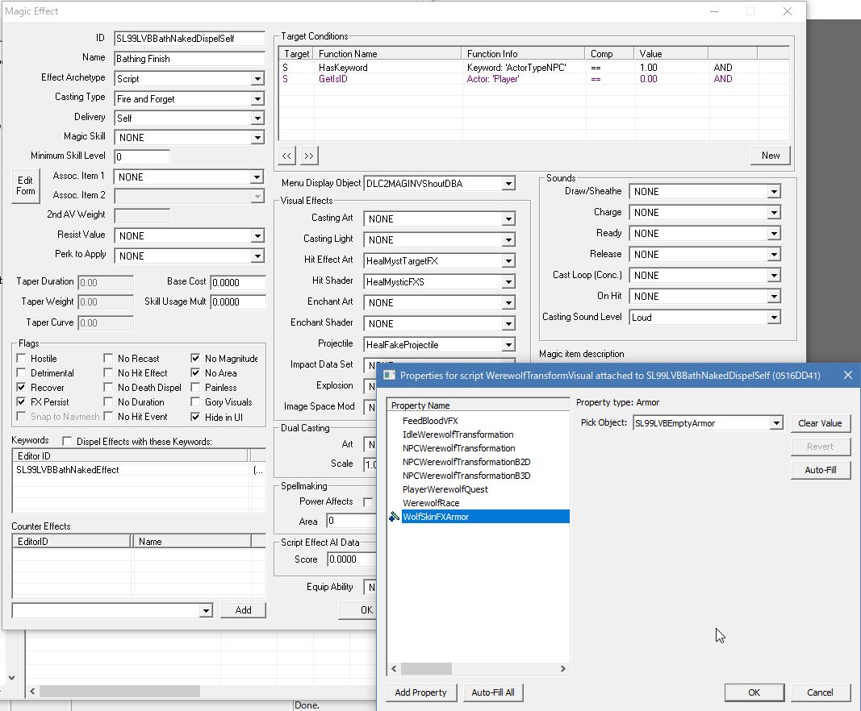Click the << move condition button
861x711 pixels.
(x=287, y=155)
